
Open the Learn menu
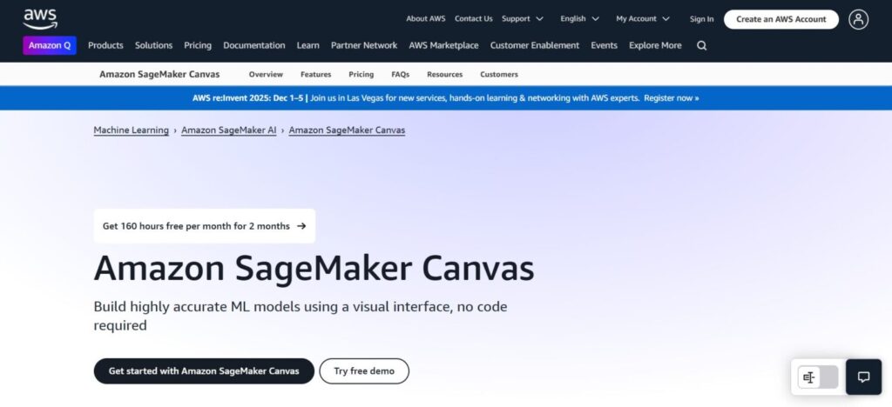point(307,45)
